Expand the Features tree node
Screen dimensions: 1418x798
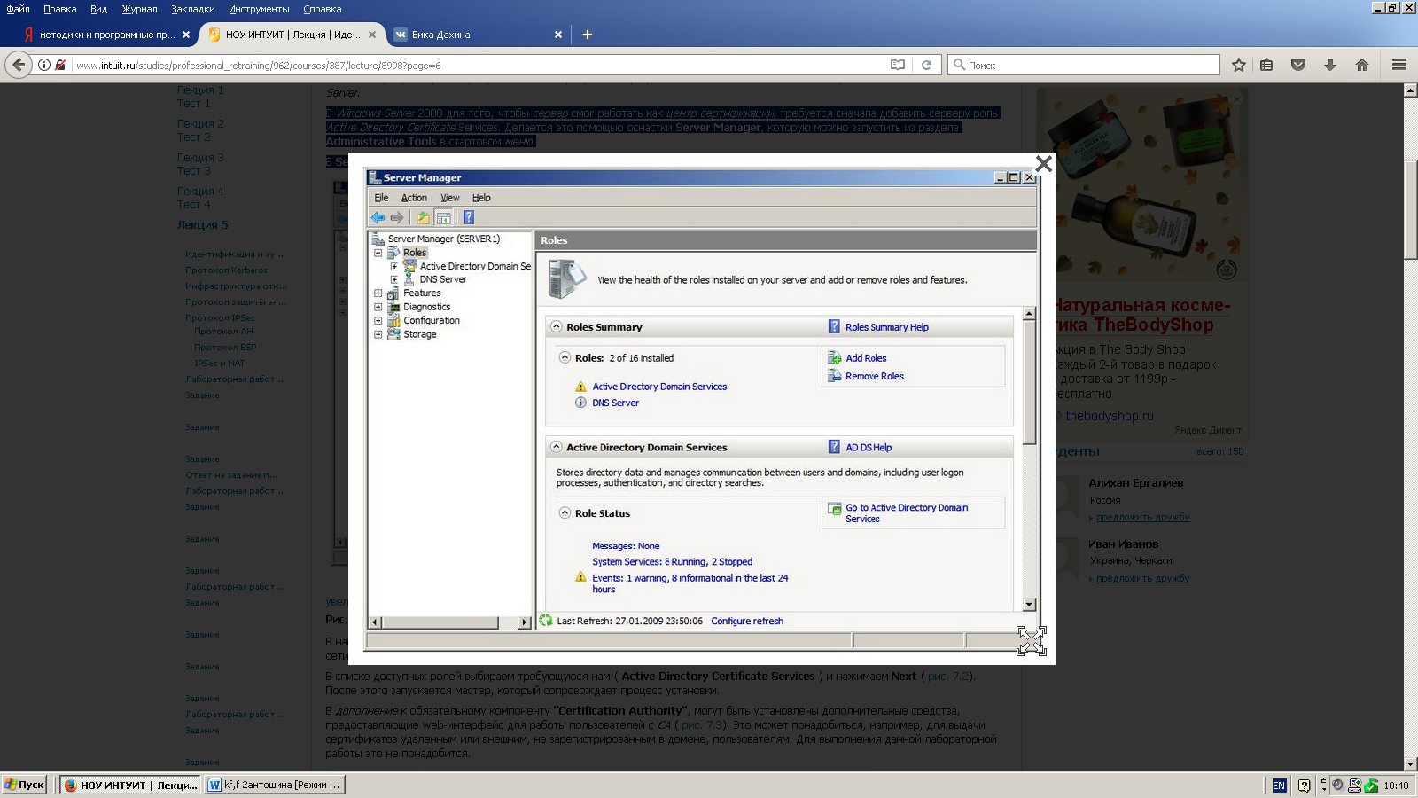[x=378, y=293]
